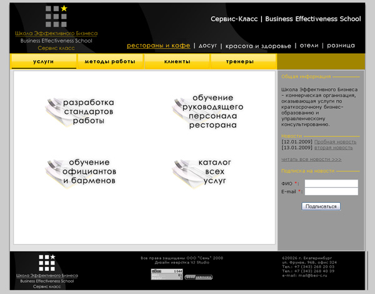
Task: Click 'Сервис-Класс | Business Effectiveness School' header title
Action: click(x=286, y=19)
